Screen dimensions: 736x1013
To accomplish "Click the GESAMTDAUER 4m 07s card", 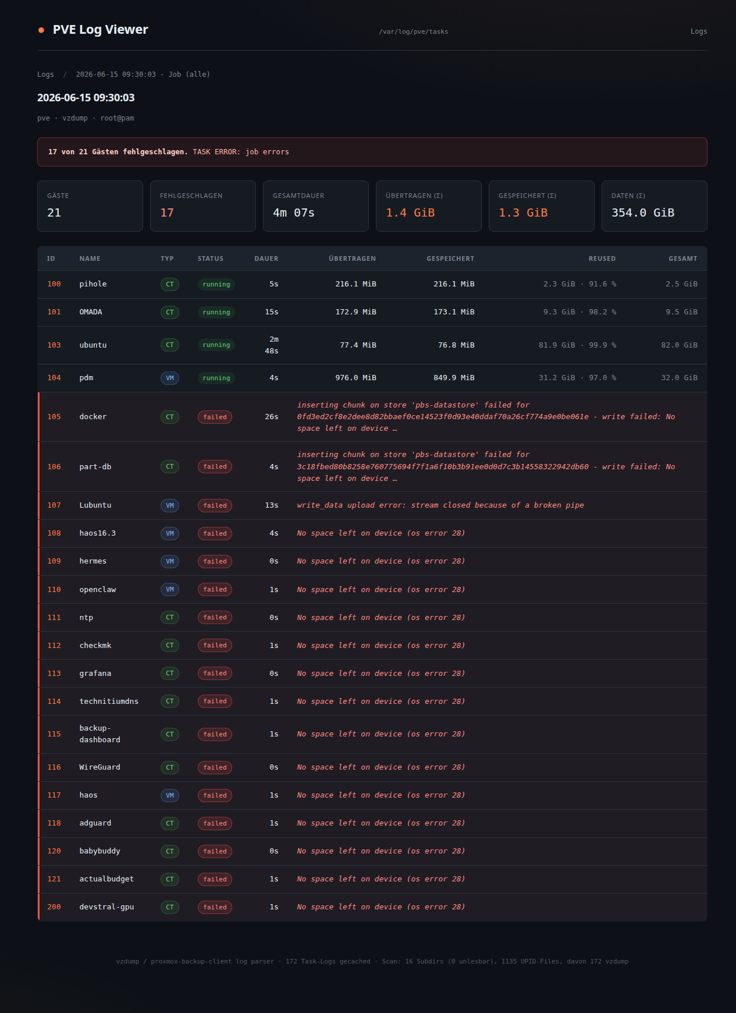I will point(316,206).
